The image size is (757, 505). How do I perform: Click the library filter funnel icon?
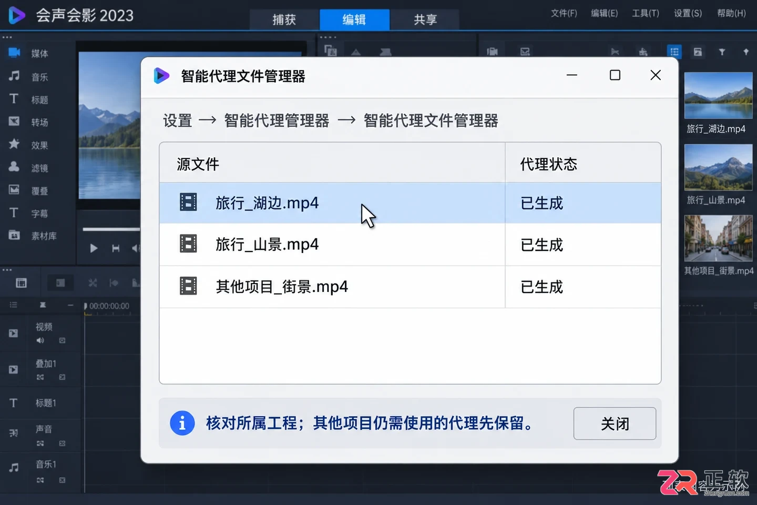click(722, 52)
